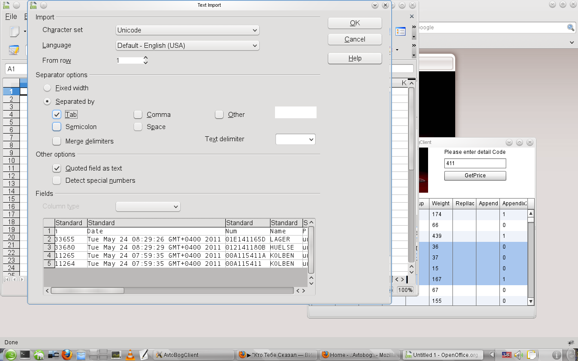Click OK in Text Import dialog
Screen dimensions: 578x361
pos(355,23)
